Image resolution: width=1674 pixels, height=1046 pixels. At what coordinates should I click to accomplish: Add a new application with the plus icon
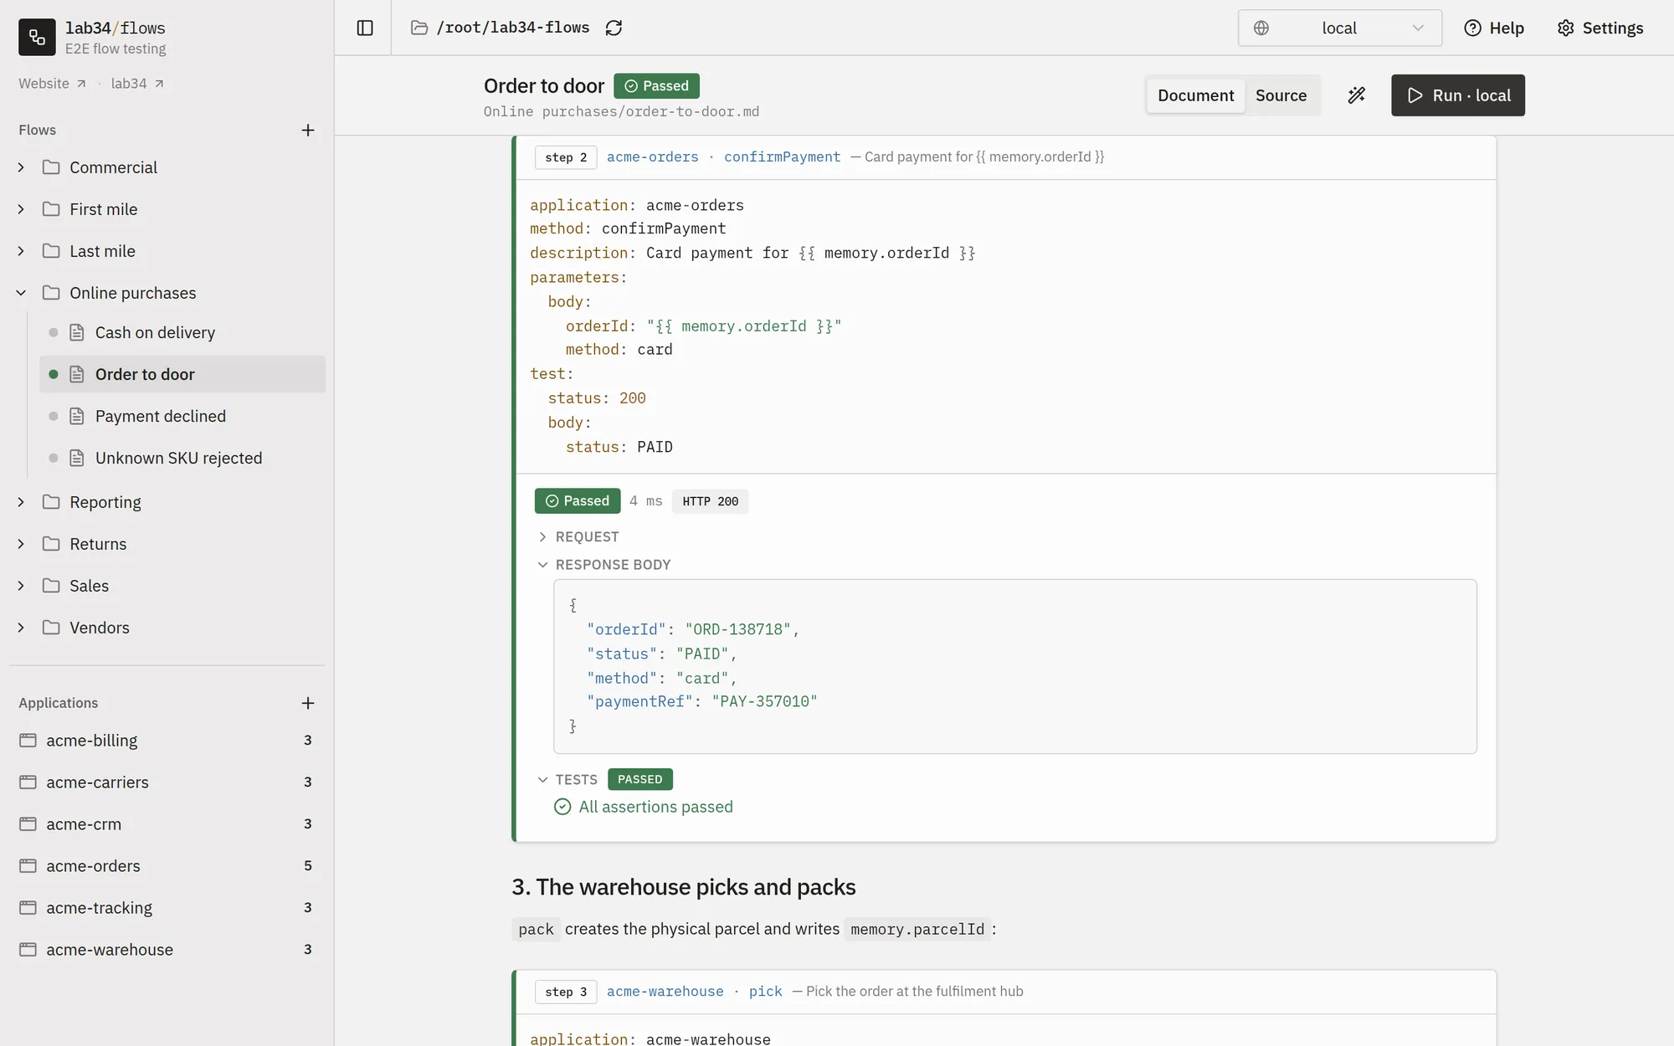click(308, 703)
